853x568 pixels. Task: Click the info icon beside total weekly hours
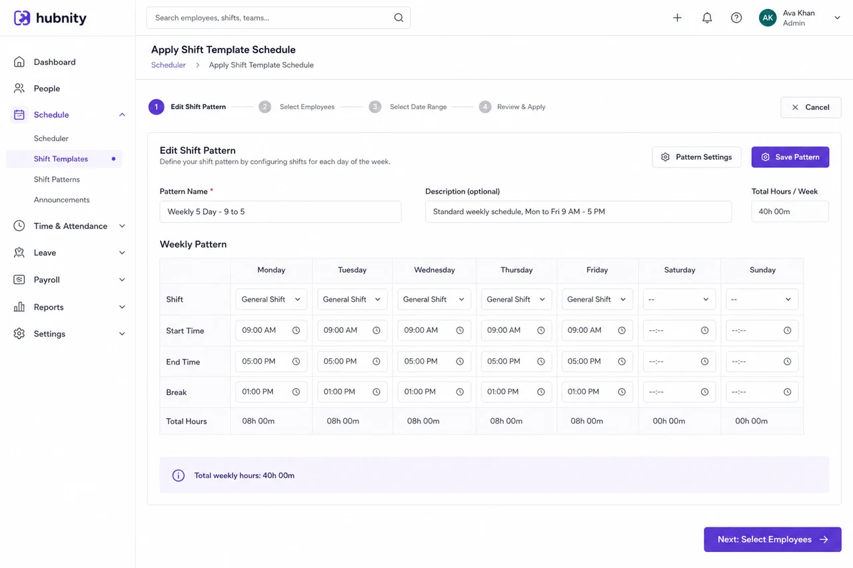(178, 475)
